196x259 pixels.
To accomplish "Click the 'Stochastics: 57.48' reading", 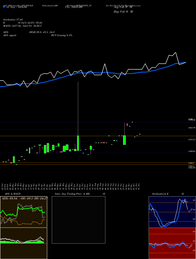I will [13, 20].
